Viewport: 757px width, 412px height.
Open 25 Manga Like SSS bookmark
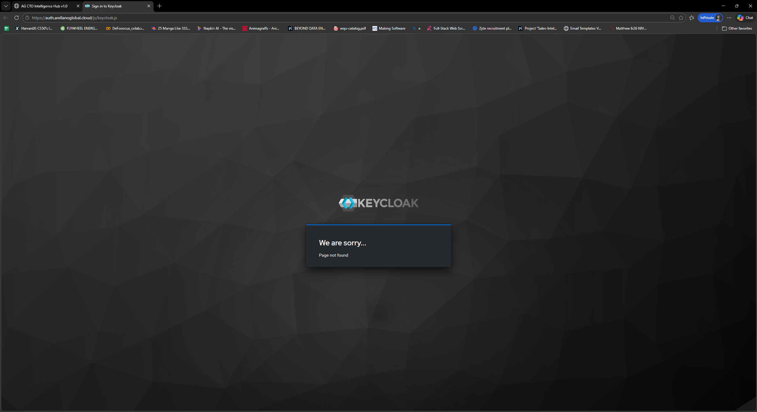[x=171, y=28]
